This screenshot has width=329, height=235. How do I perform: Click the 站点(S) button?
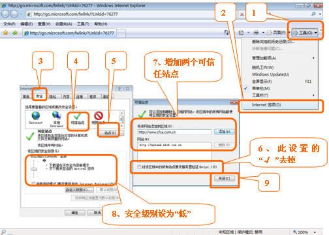110,133
